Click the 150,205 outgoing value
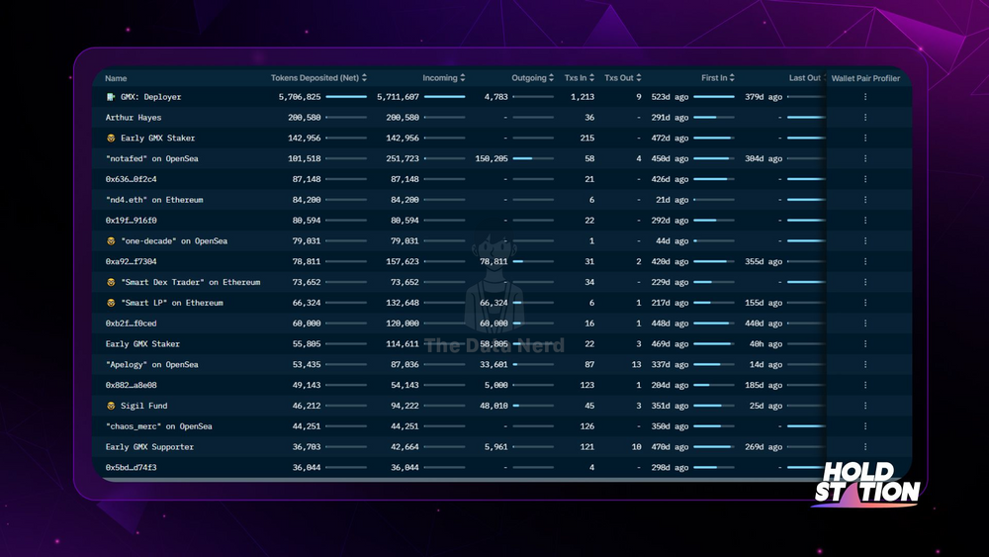 [x=492, y=158]
